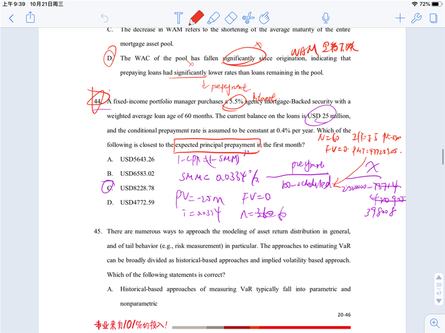The height and width of the screenshot is (333, 445).
Task: Select the Scissors cut tool
Action: [x=248, y=18]
